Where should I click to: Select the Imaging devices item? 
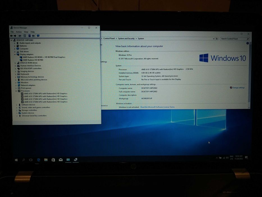[27, 71]
